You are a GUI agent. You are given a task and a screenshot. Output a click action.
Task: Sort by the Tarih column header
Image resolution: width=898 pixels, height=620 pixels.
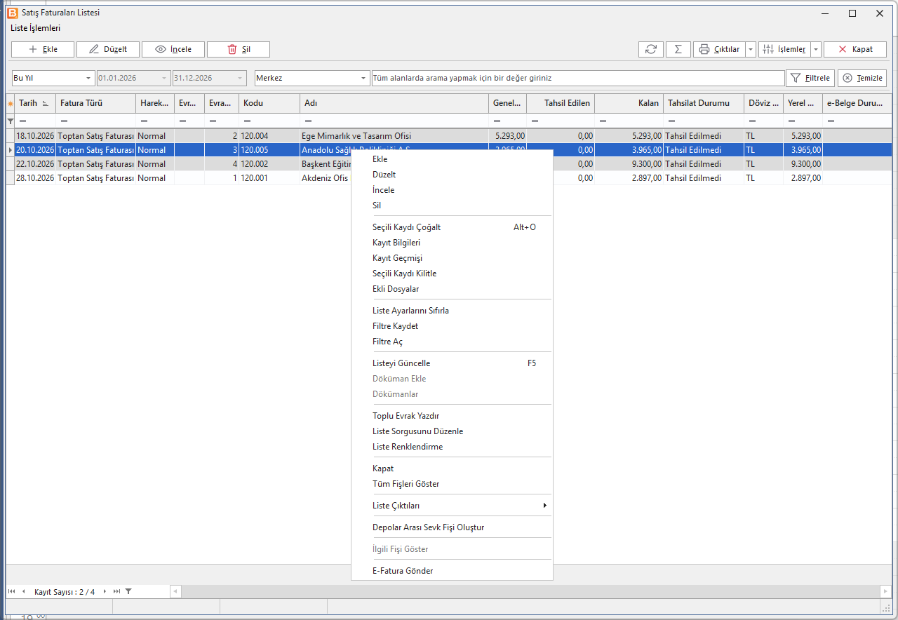coord(35,103)
